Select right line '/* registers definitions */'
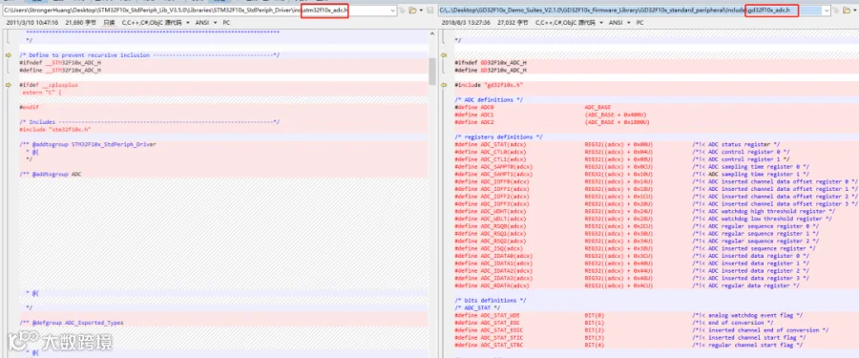This screenshot has width=859, height=358. [x=498, y=137]
